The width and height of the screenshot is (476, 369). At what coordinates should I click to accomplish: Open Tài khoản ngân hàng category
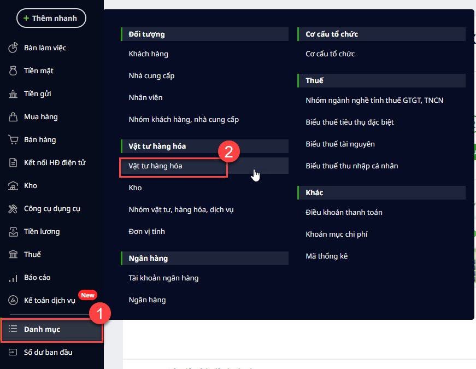point(163,278)
